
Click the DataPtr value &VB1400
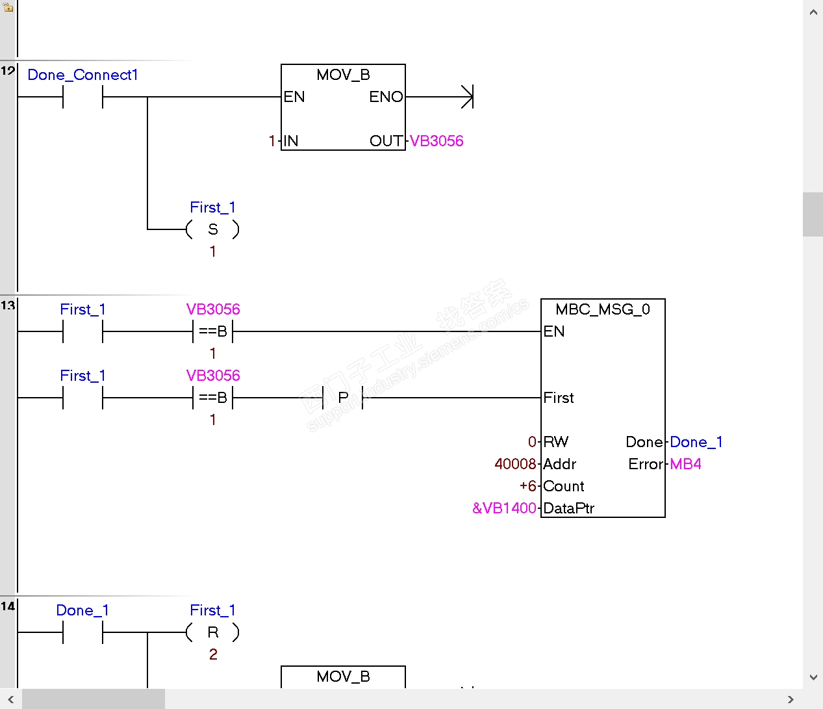click(505, 508)
